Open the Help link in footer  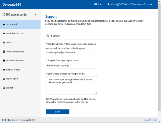[155, 120]
